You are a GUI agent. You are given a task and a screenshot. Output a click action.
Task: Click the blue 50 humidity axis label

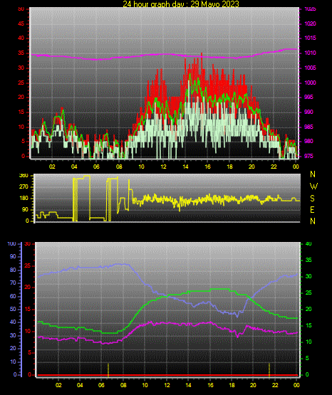click(13, 309)
